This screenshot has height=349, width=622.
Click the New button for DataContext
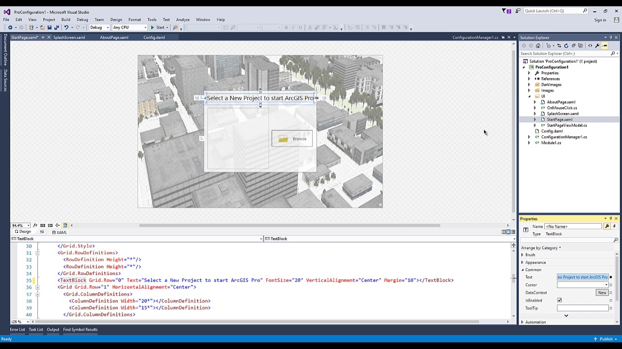pyautogui.click(x=602, y=293)
